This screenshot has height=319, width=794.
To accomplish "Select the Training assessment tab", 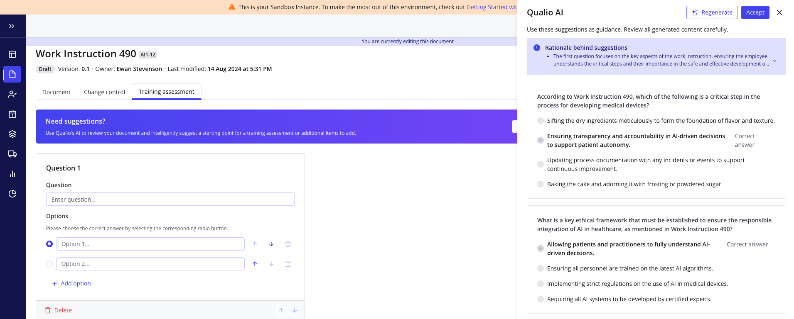I will [167, 92].
